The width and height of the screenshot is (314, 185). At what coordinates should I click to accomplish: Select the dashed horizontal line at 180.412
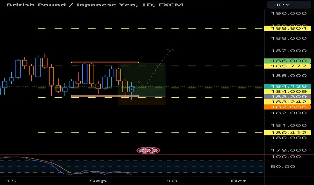point(150,133)
